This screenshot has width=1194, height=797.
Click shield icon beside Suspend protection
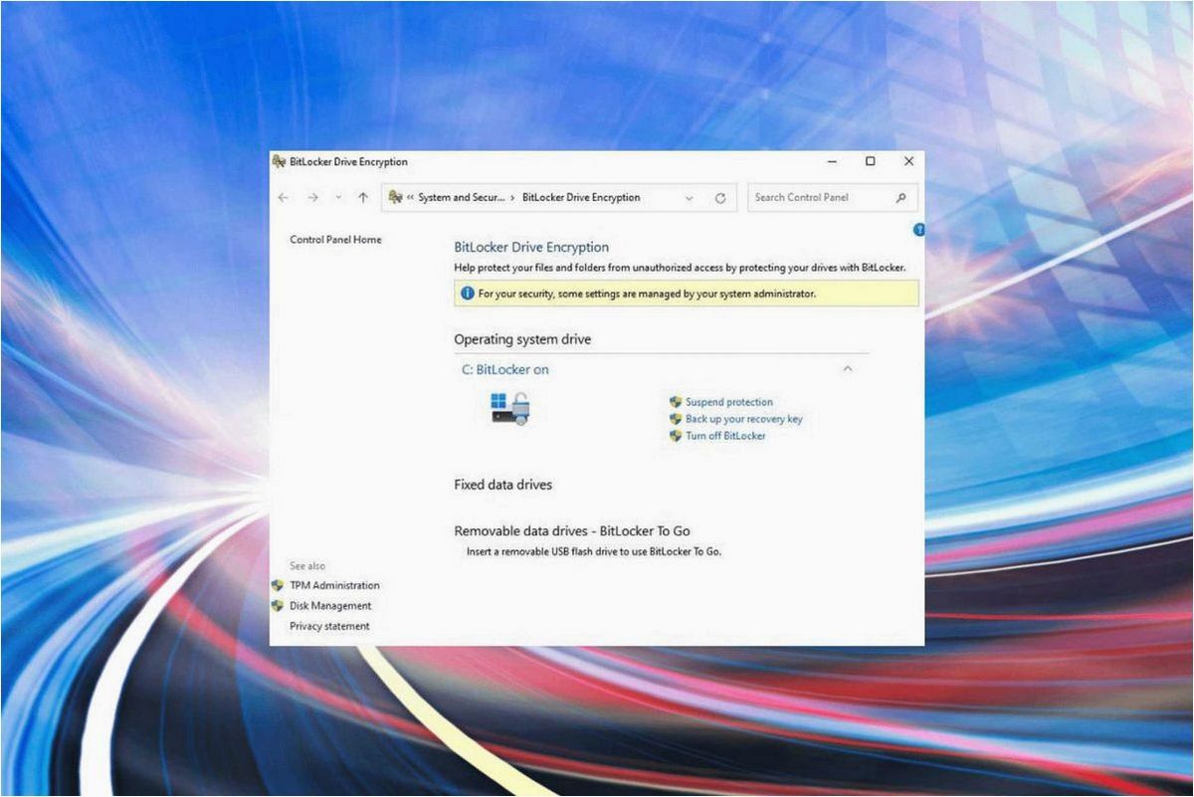[x=676, y=402]
